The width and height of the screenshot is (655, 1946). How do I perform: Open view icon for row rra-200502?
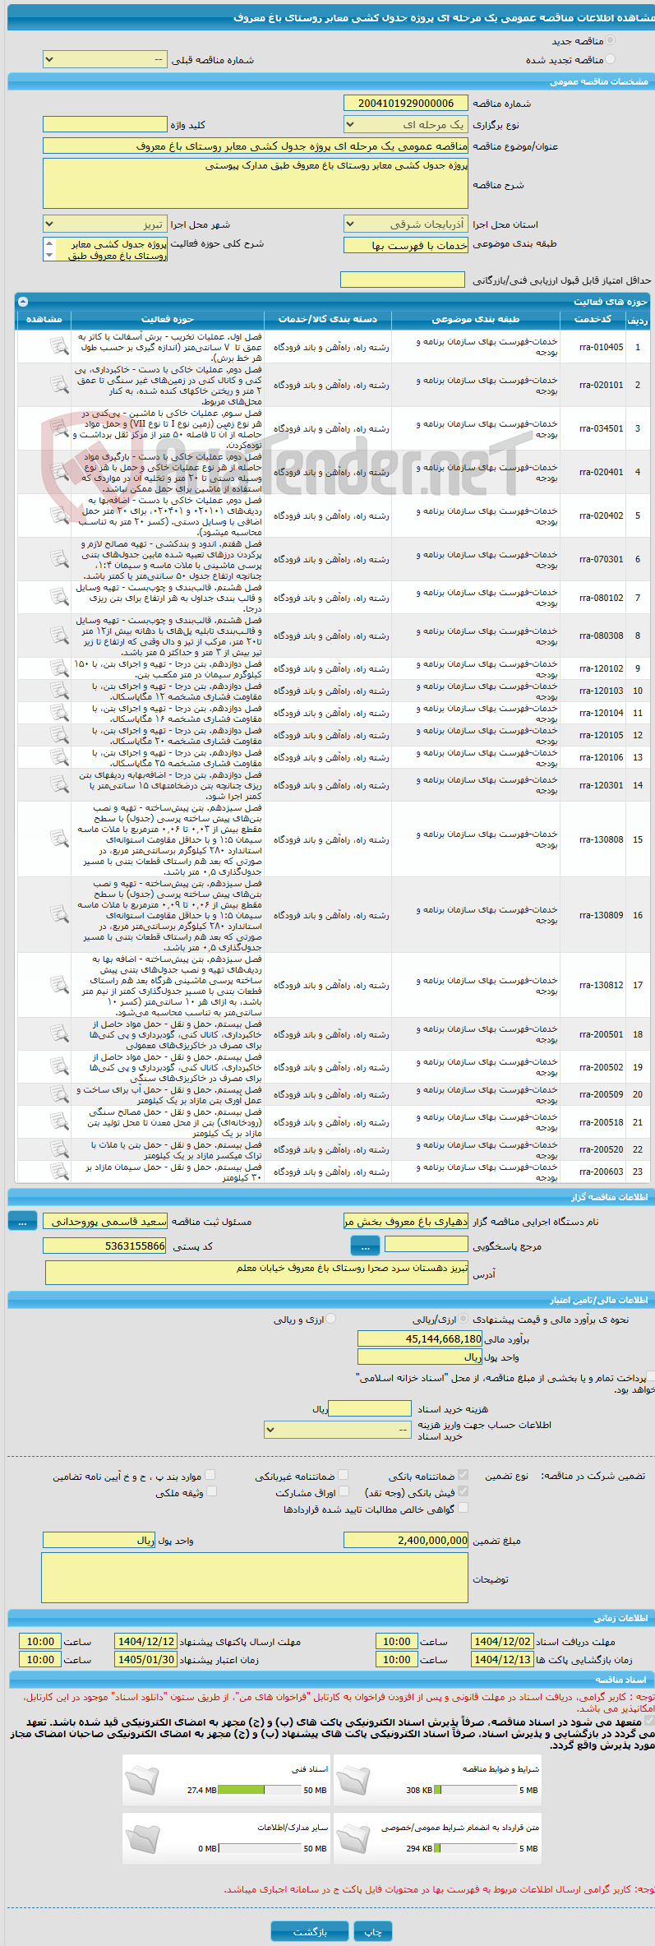pyautogui.click(x=58, y=1067)
